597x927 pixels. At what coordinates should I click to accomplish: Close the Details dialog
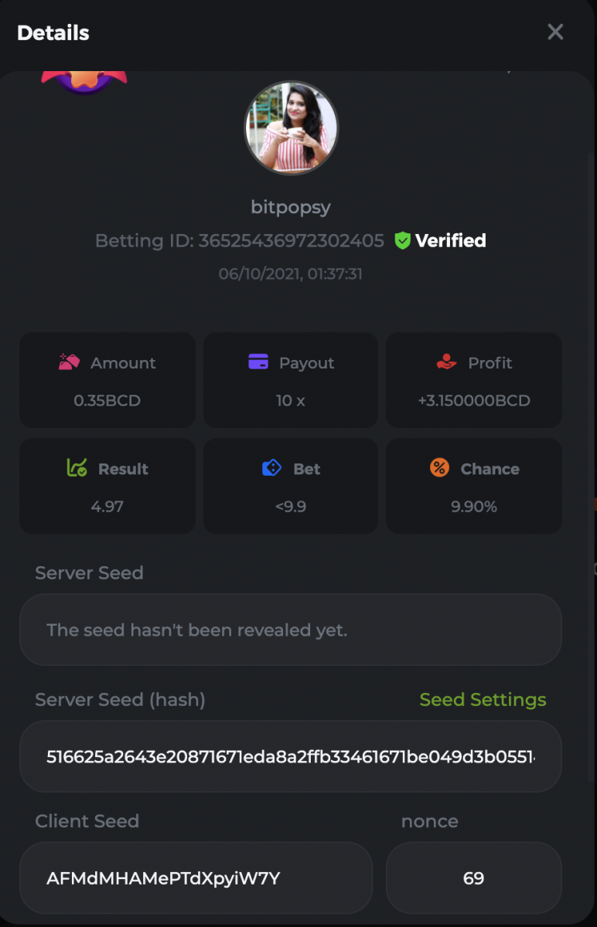point(555,32)
